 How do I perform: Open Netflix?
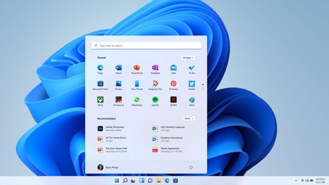point(173,101)
